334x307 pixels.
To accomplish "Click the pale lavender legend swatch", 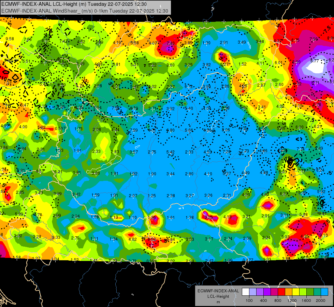I will tap(252, 292).
